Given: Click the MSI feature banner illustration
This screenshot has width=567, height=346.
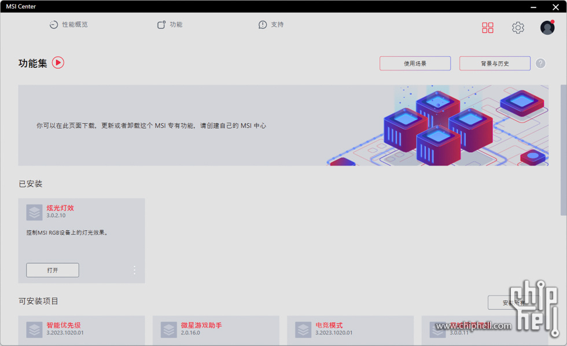Looking at the screenshot, I should point(437,126).
